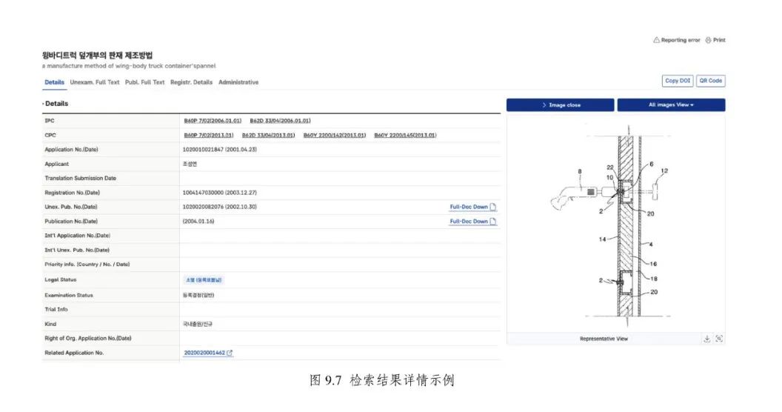The height and width of the screenshot is (412, 782).
Task: Click the Print printer icon
Action: [x=708, y=40]
